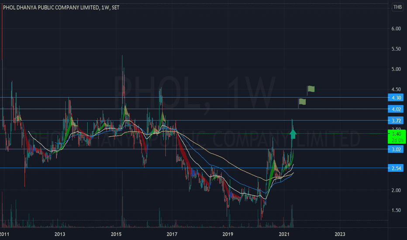Image resolution: width=407 pixels, height=240 pixels.
Task: Click the 1.50 price axis label
Action: [x=396, y=210]
